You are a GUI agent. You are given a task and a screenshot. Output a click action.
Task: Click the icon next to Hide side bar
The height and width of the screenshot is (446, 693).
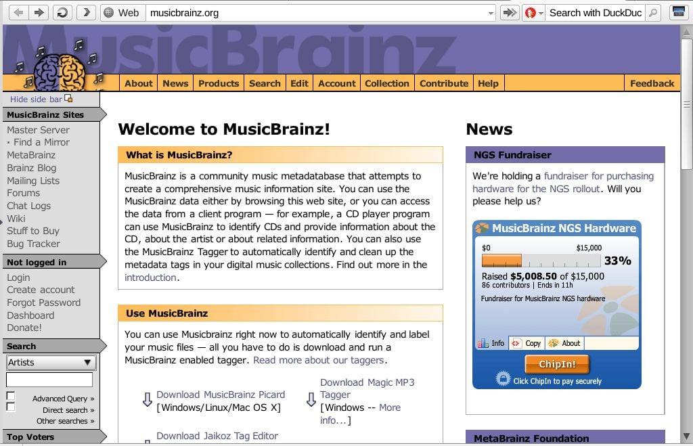click(x=68, y=99)
